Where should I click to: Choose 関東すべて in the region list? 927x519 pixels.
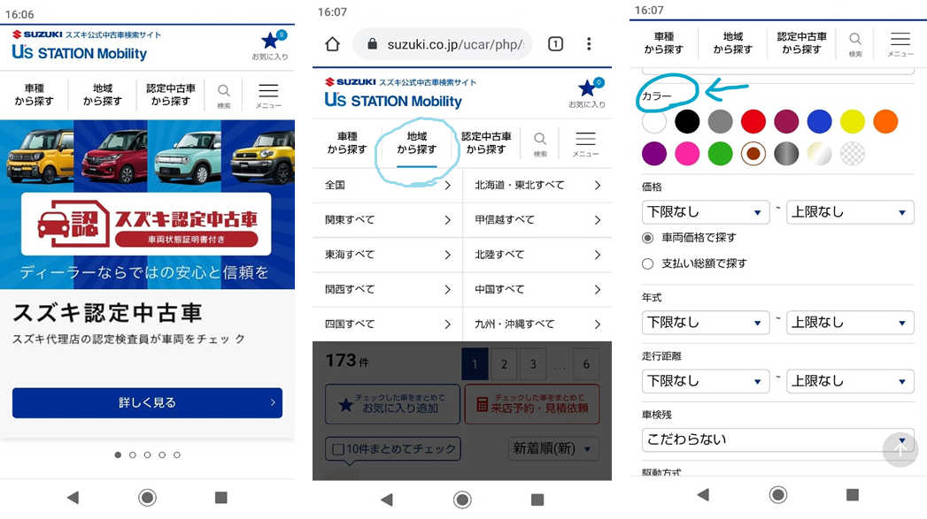tap(387, 220)
